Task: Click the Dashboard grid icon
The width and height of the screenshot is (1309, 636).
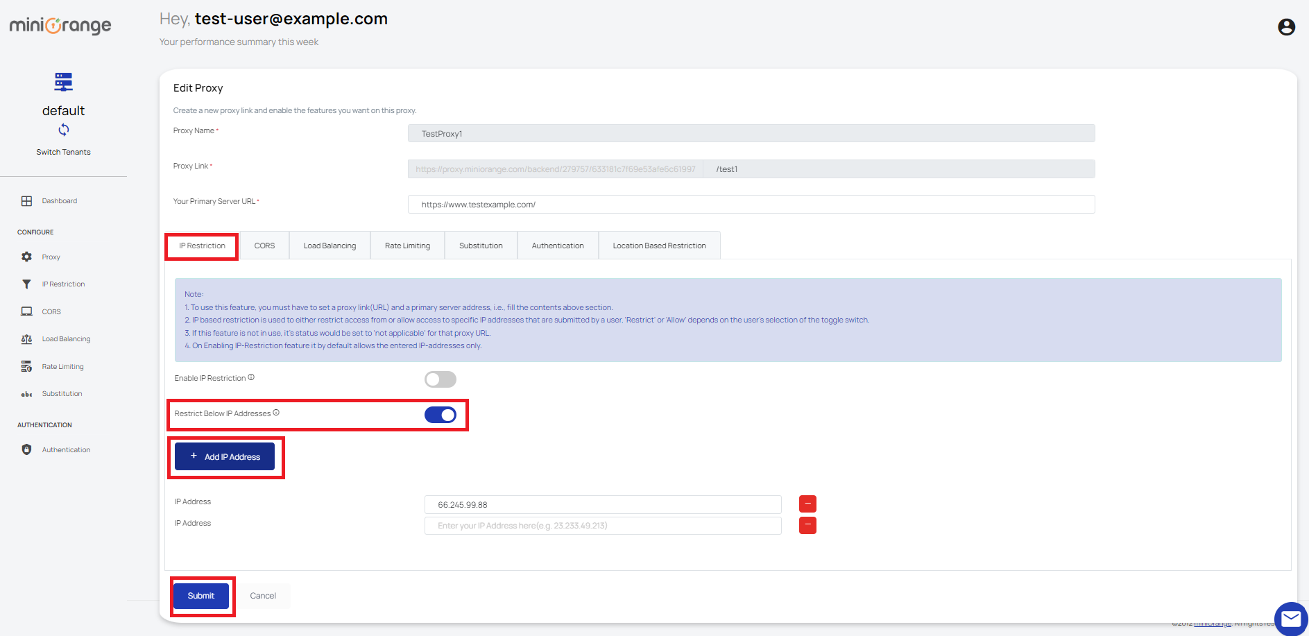Action: click(x=26, y=201)
